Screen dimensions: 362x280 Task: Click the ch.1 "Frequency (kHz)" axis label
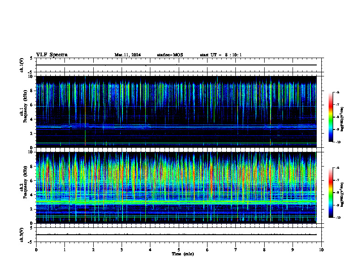[x=25, y=107]
